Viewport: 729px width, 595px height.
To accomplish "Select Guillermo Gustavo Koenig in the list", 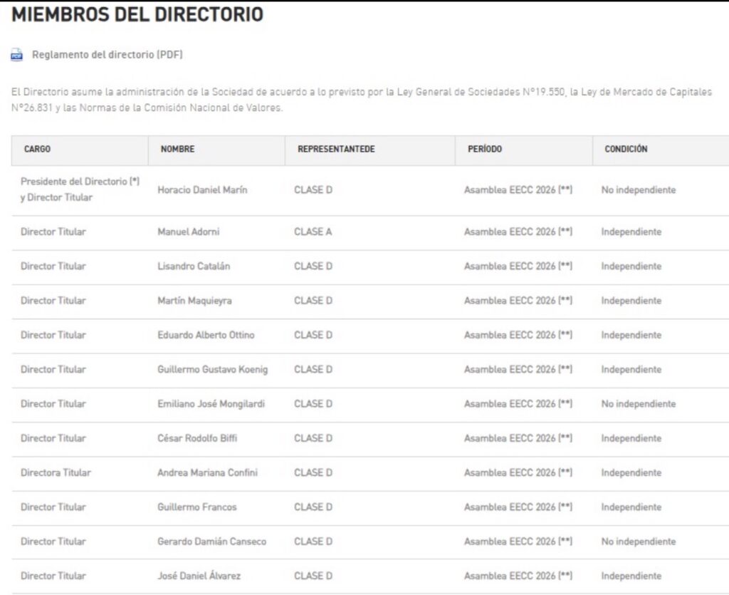I will click(x=212, y=370).
